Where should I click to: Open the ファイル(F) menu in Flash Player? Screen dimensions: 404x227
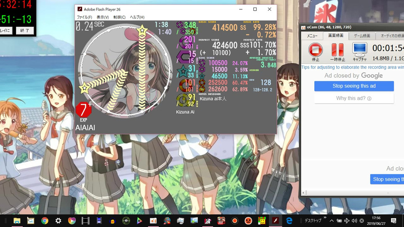84,17
